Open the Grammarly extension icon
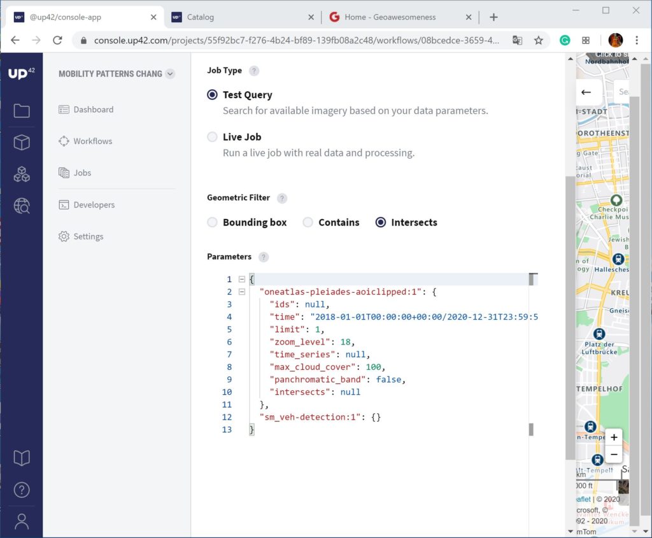 (x=565, y=40)
